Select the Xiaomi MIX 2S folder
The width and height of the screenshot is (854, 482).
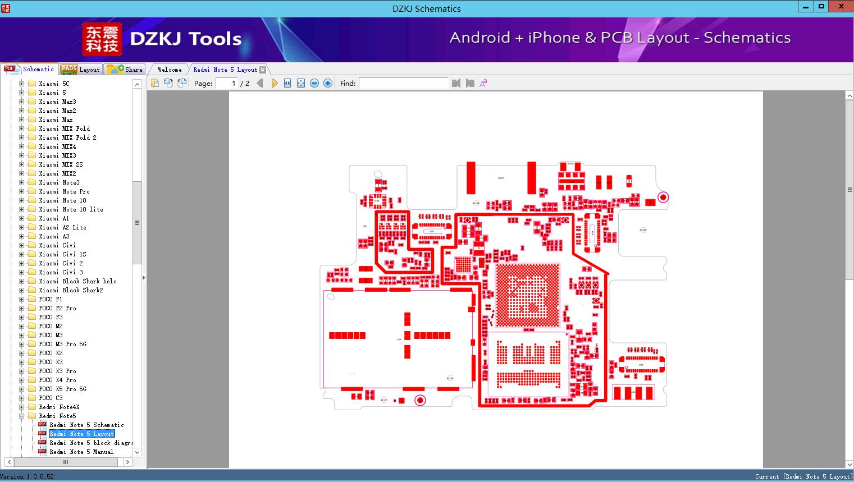(61, 164)
